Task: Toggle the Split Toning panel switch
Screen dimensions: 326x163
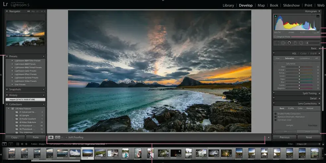Action: pyautogui.click(x=274, y=93)
